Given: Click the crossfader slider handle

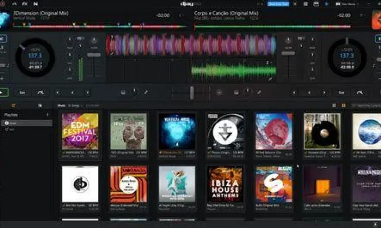Looking at the screenshot, I should (192, 92).
